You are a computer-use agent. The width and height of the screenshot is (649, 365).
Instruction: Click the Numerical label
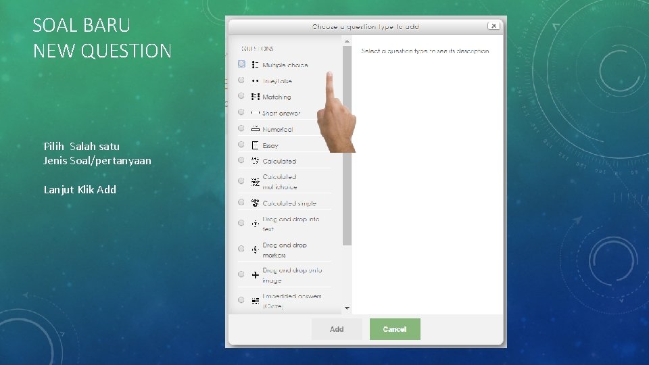[x=278, y=129]
